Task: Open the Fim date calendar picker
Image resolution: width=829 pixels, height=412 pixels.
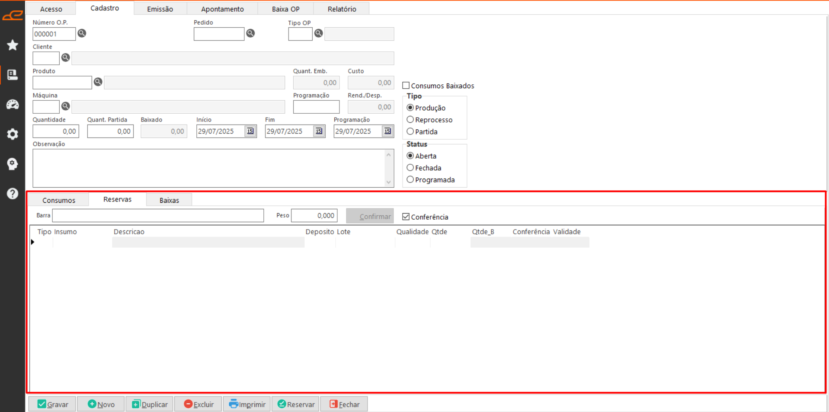Action: [319, 131]
